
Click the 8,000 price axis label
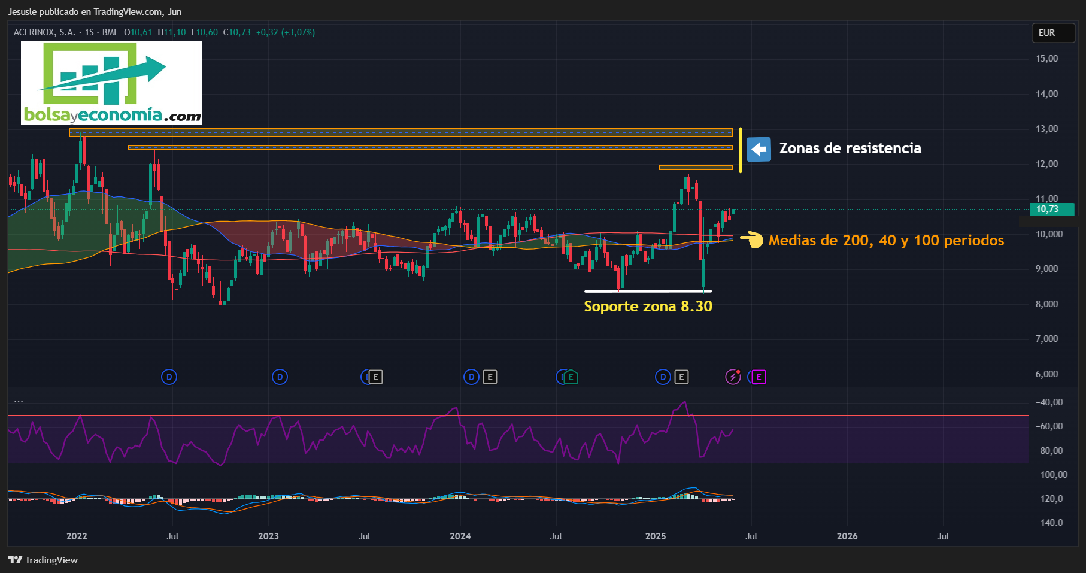pos(1047,304)
